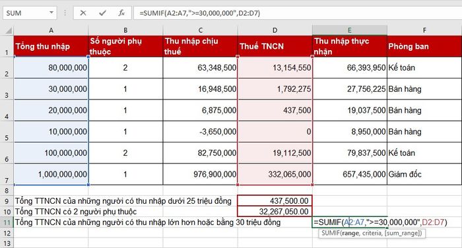
Task: Click the Select All corner triangle
Action: 9,30
